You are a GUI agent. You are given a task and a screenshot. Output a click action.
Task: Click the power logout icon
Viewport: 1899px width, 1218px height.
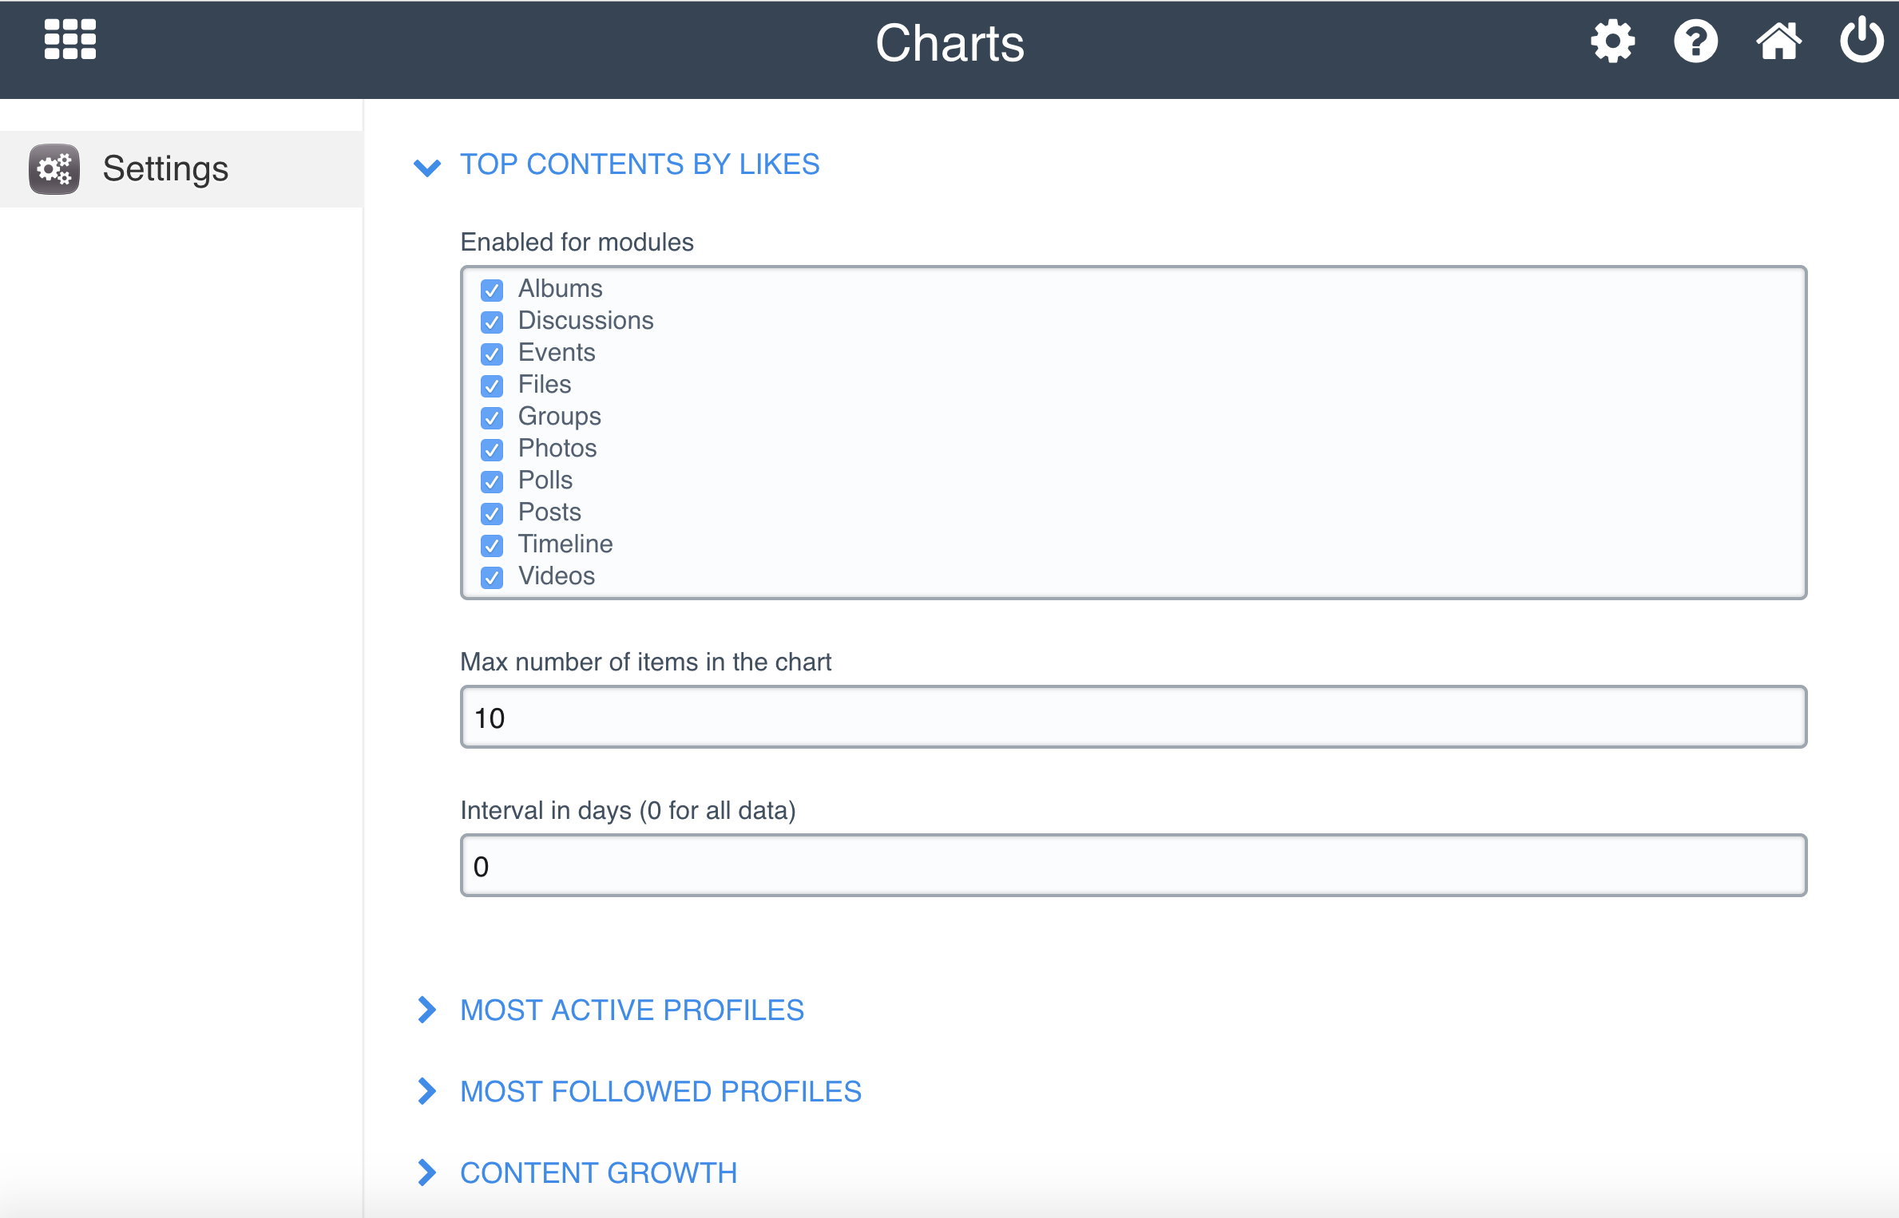pos(1861,40)
